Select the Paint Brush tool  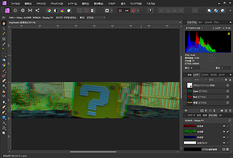[4, 70]
